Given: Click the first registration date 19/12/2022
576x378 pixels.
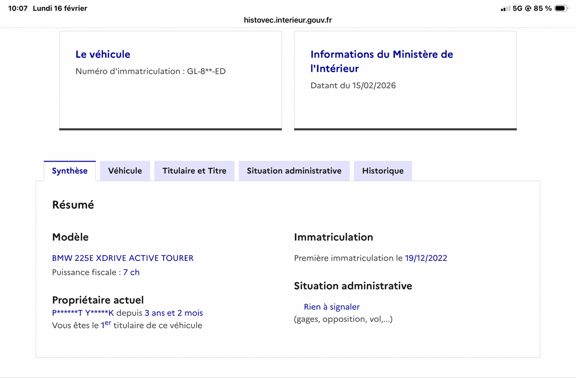Looking at the screenshot, I should click(x=426, y=258).
